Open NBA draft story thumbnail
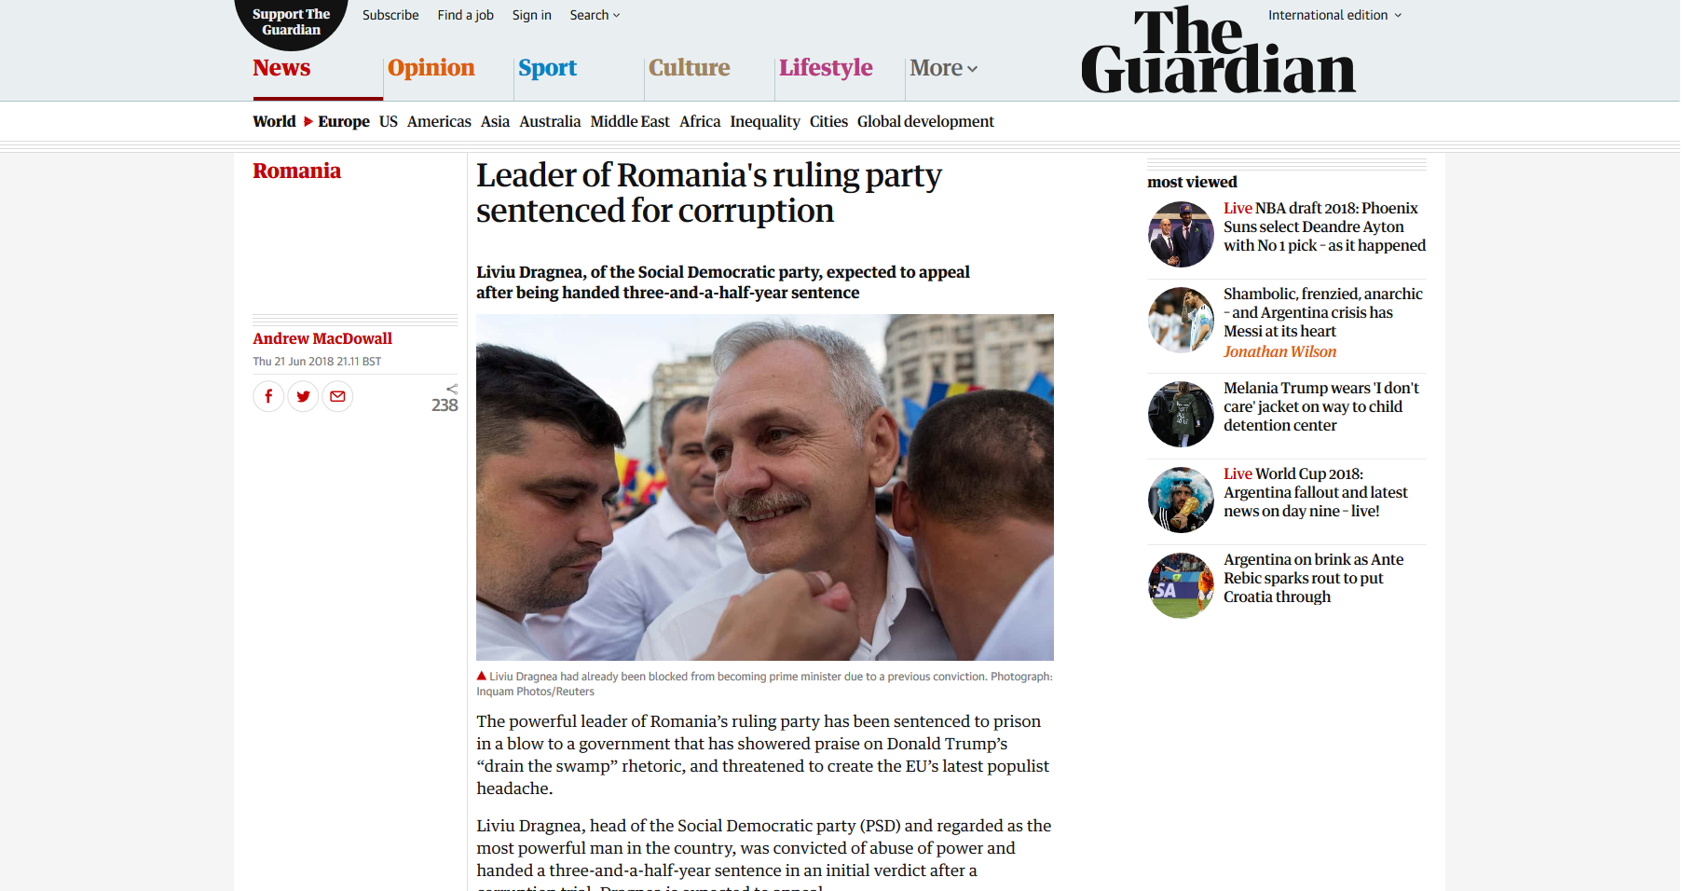 click(1181, 235)
